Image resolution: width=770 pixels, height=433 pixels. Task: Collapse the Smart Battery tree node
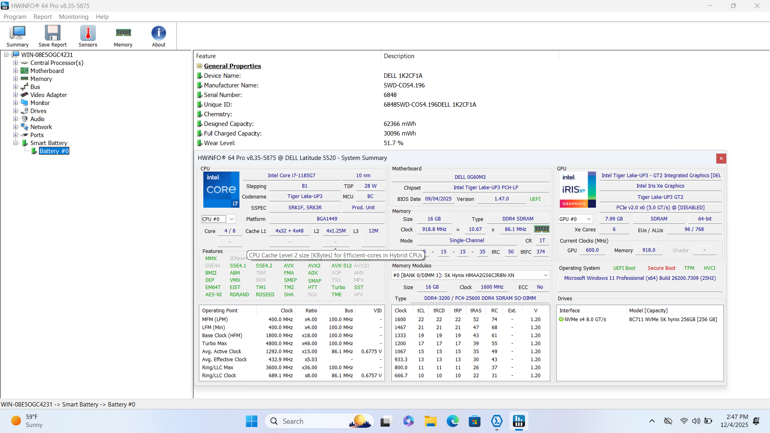click(x=15, y=143)
